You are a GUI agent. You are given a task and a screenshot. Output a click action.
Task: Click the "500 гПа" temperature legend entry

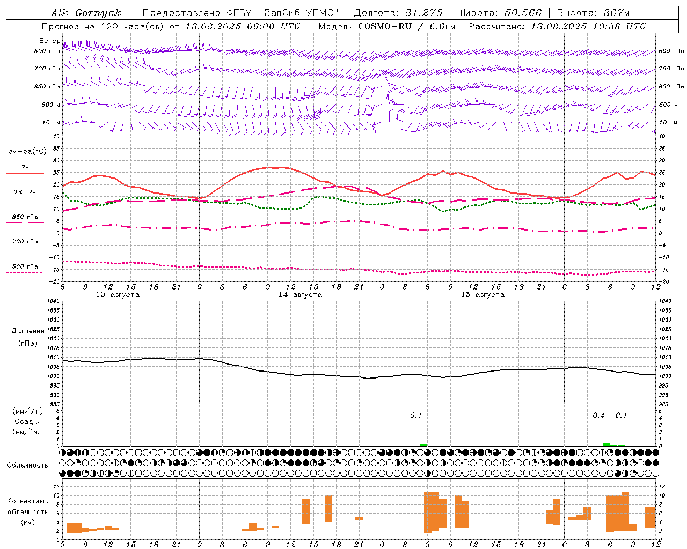[25, 266]
